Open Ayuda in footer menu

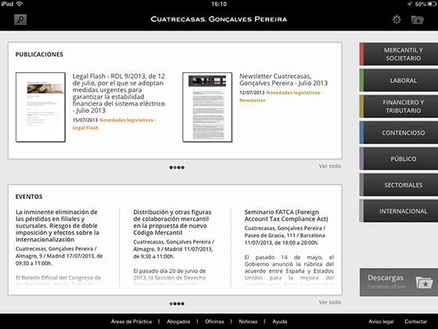point(280,321)
